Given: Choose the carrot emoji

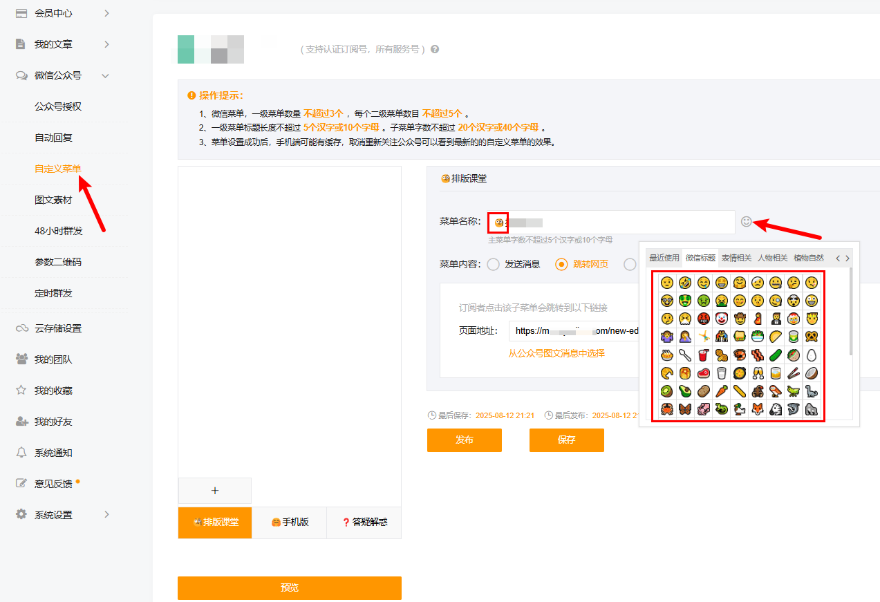Looking at the screenshot, I should [722, 391].
